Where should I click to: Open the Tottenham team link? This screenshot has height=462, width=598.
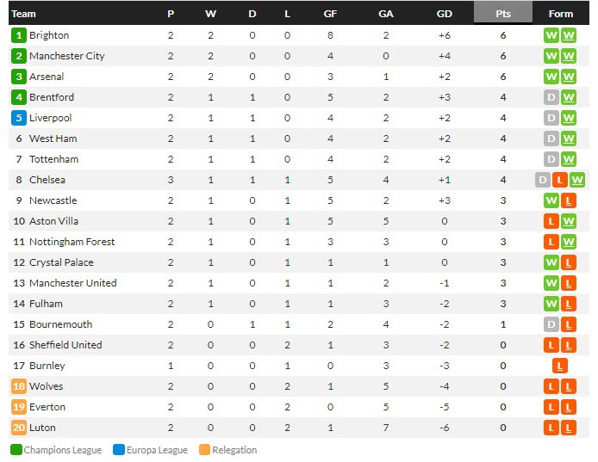[x=53, y=159]
